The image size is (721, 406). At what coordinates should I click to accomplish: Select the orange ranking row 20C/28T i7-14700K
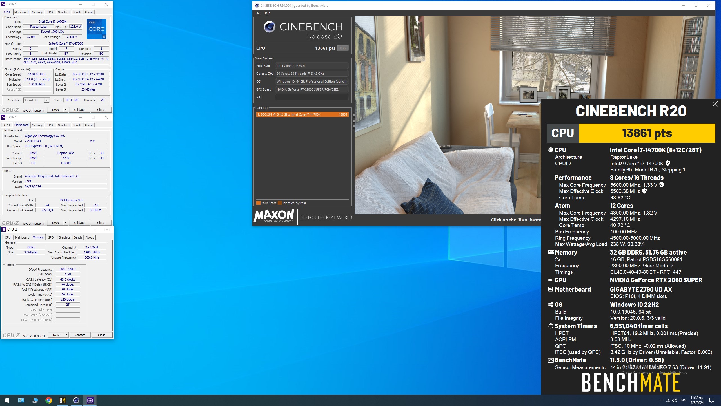click(302, 114)
